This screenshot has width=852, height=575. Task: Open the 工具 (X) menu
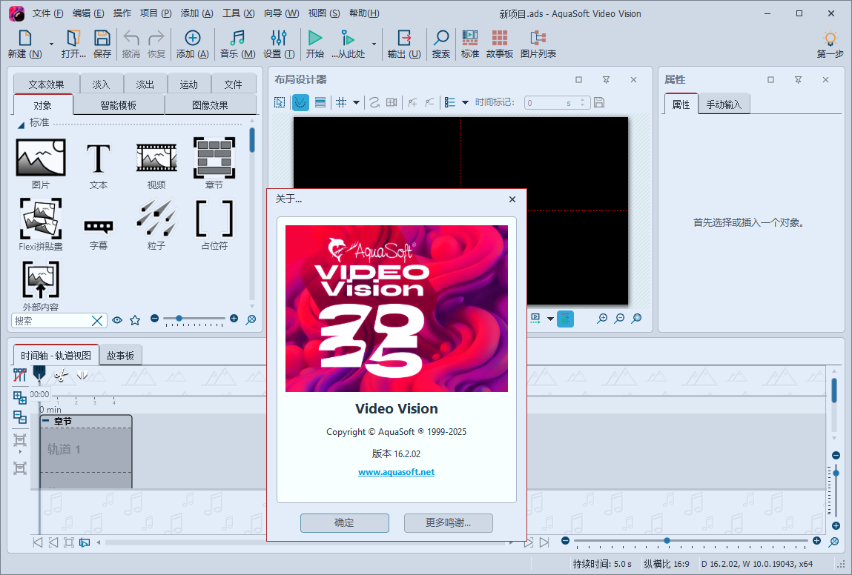(x=239, y=13)
